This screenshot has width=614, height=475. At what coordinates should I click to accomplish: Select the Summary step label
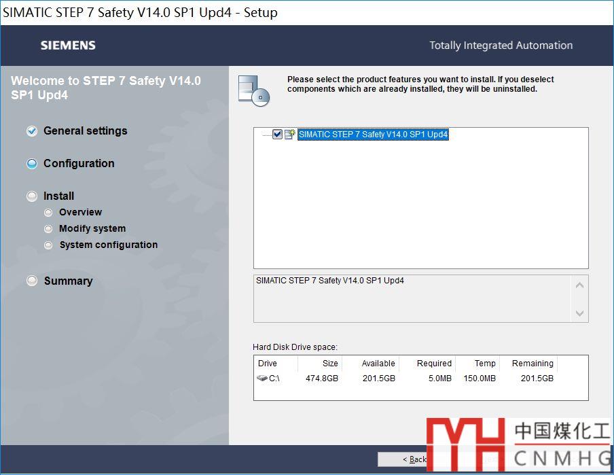(x=68, y=281)
